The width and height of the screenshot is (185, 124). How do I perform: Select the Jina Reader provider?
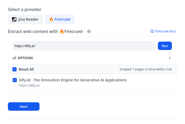click(25, 19)
